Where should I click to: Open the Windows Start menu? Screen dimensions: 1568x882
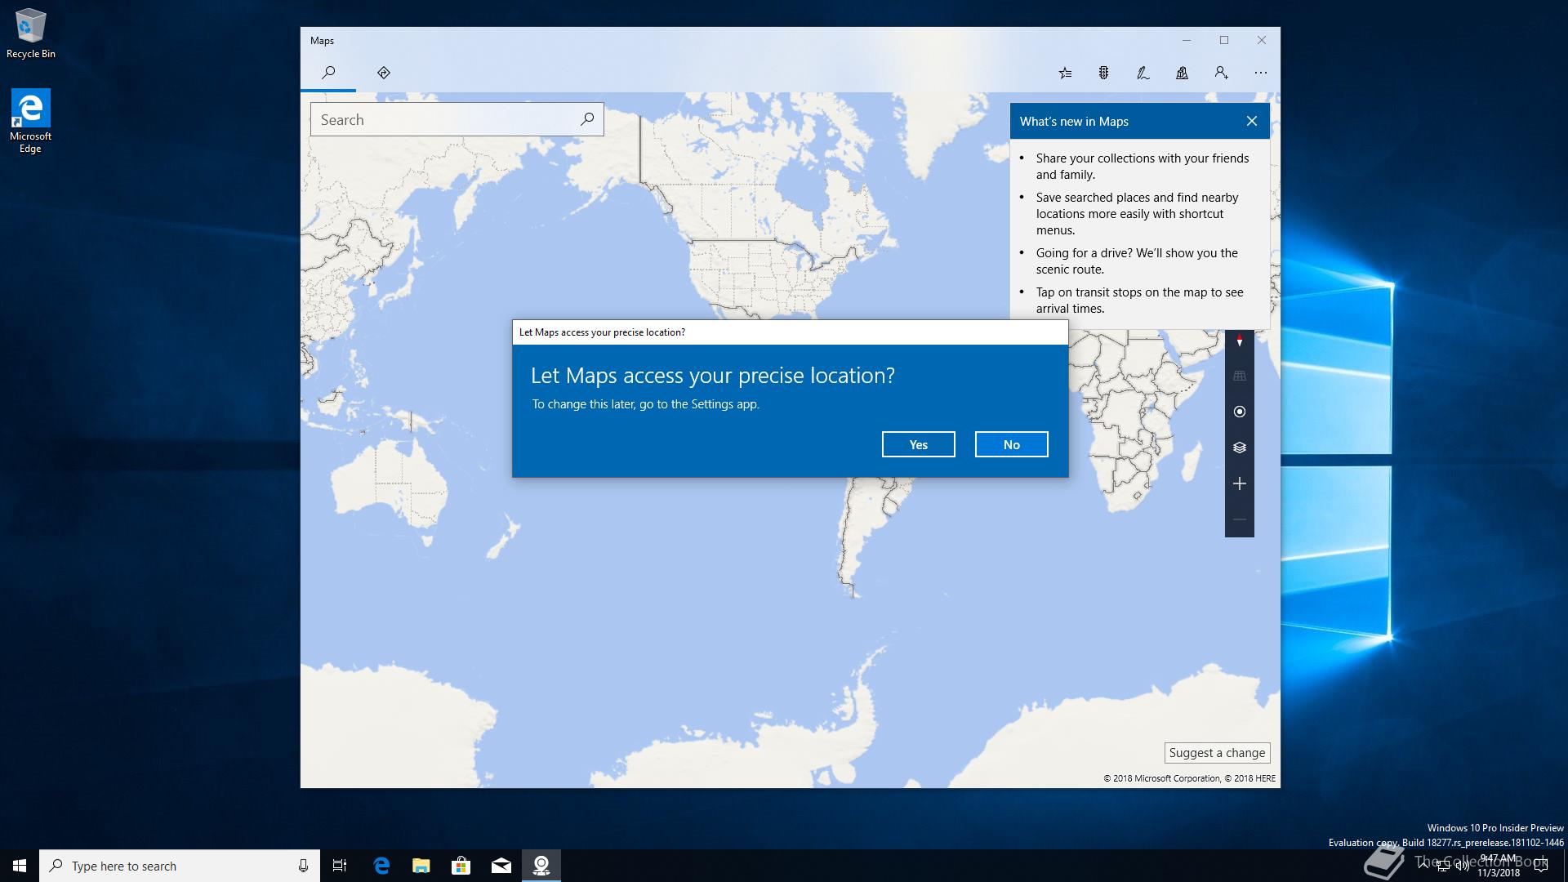coord(20,866)
